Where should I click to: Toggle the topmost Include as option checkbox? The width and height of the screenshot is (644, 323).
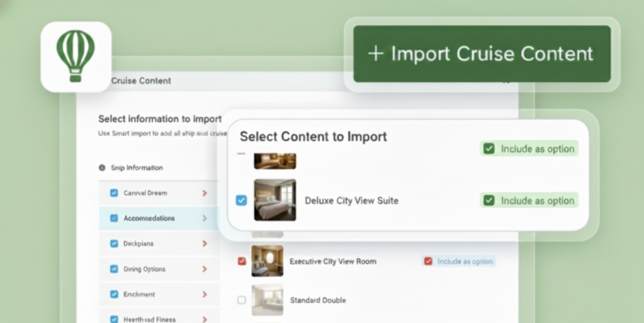pos(489,149)
